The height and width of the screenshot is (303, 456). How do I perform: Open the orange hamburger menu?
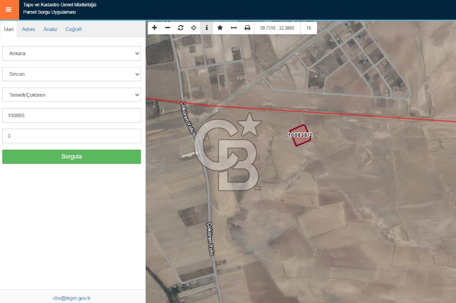9,10
